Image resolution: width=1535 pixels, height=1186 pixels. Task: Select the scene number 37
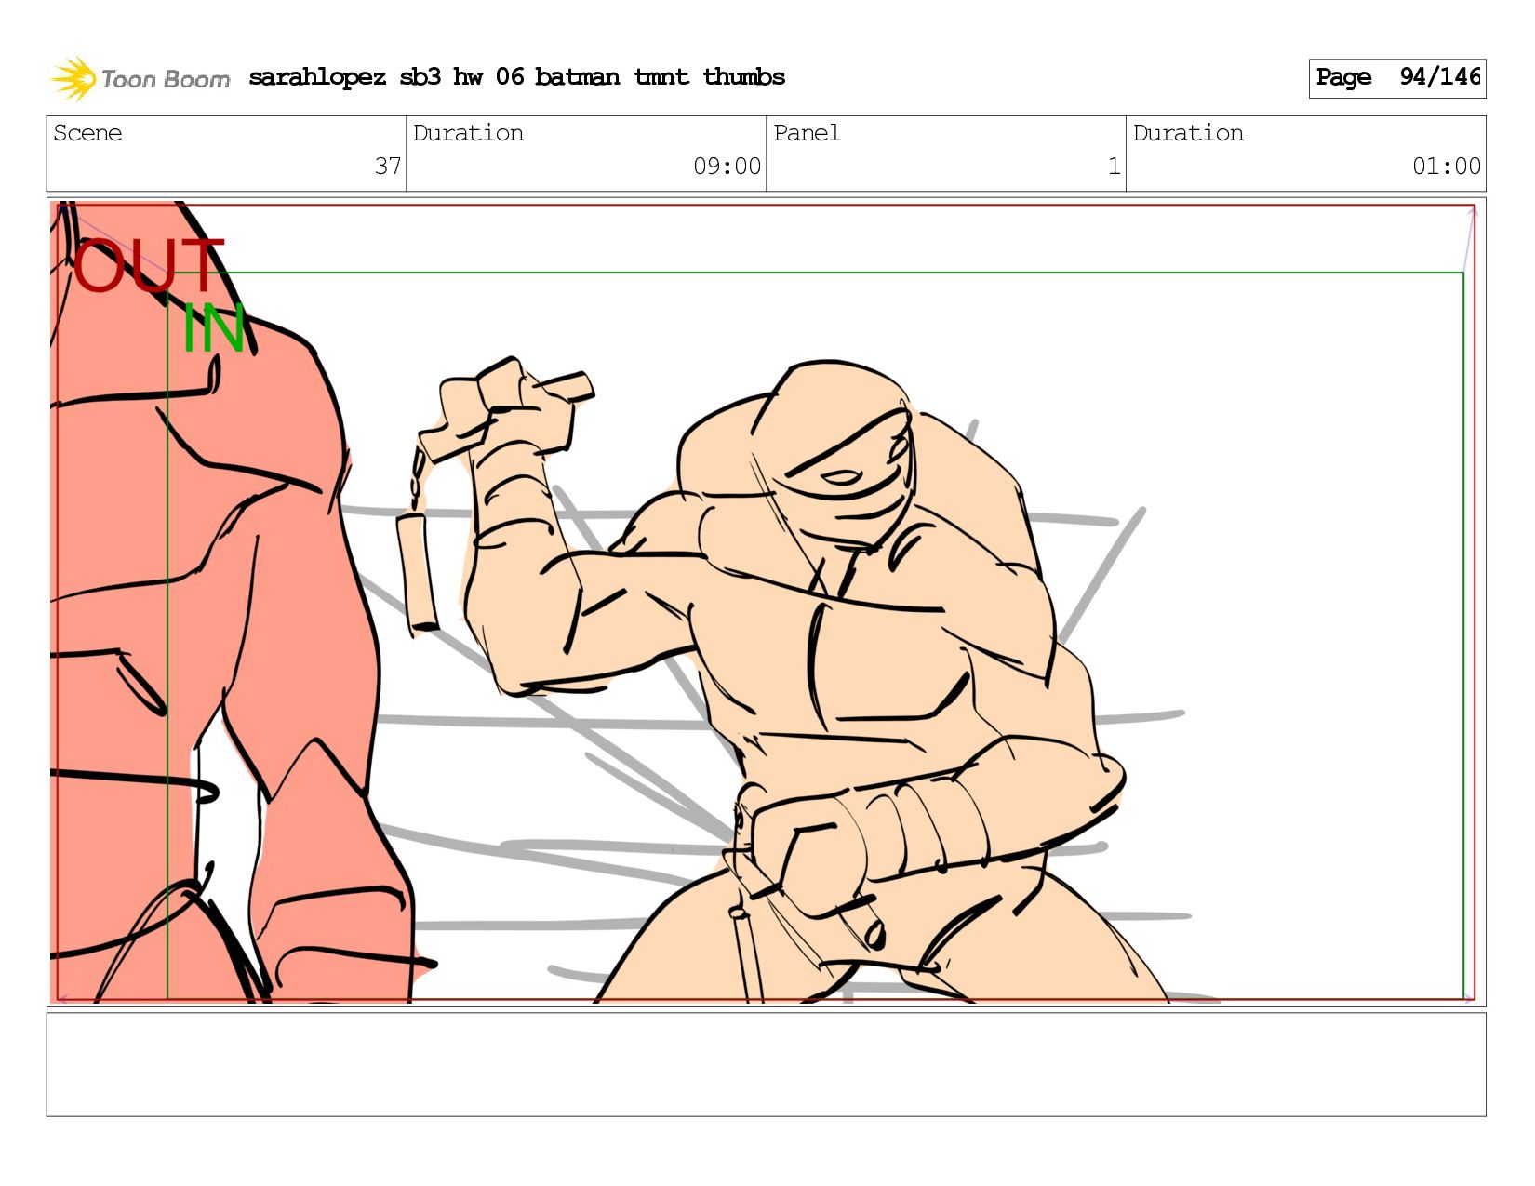click(x=388, y=167)
